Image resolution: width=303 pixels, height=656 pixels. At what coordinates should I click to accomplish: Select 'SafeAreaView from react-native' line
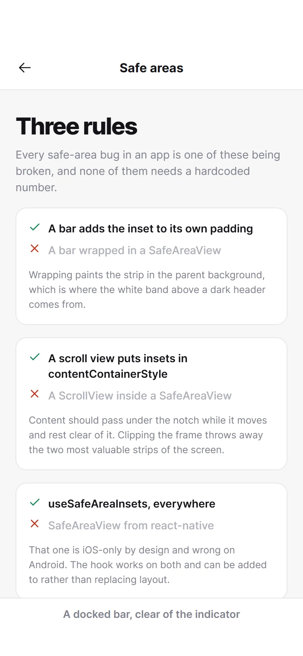[131, 525]
